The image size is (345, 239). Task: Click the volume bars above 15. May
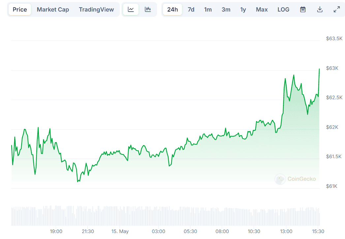(120, 216)
